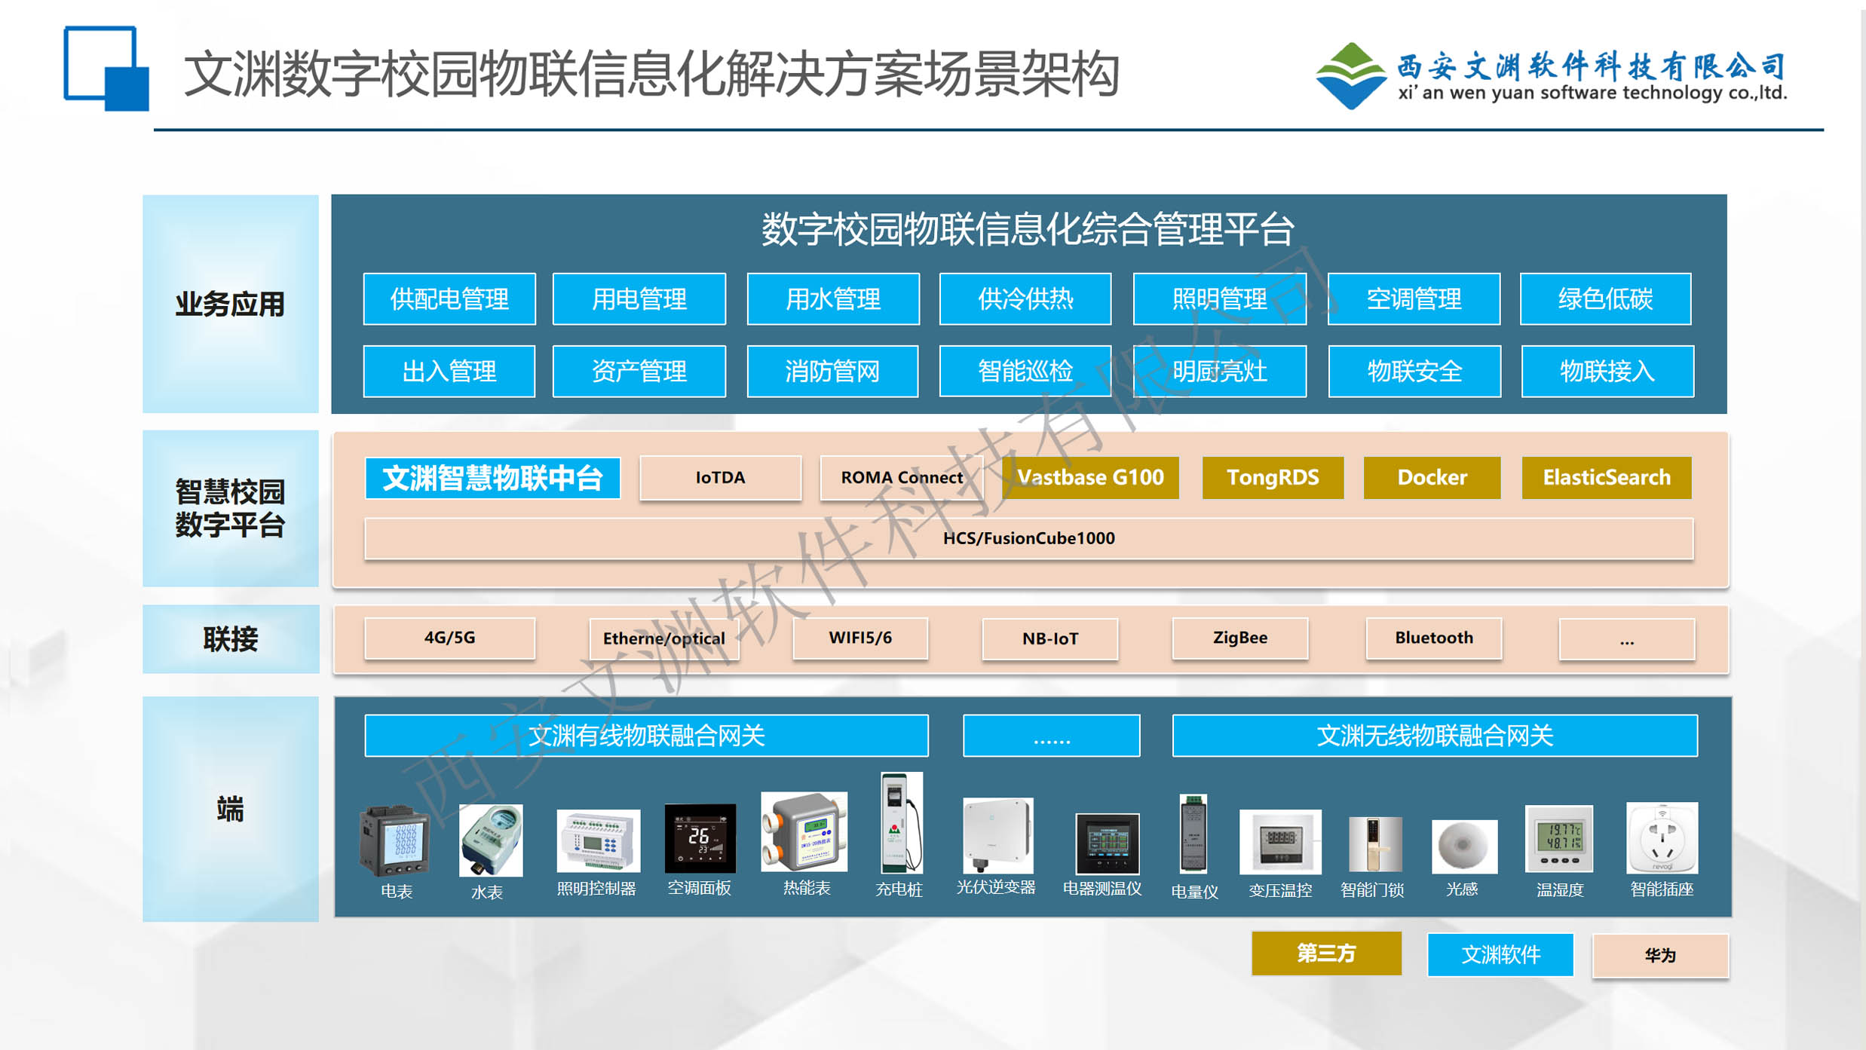Click the 供冷供热 module box

click(1025, 299)
